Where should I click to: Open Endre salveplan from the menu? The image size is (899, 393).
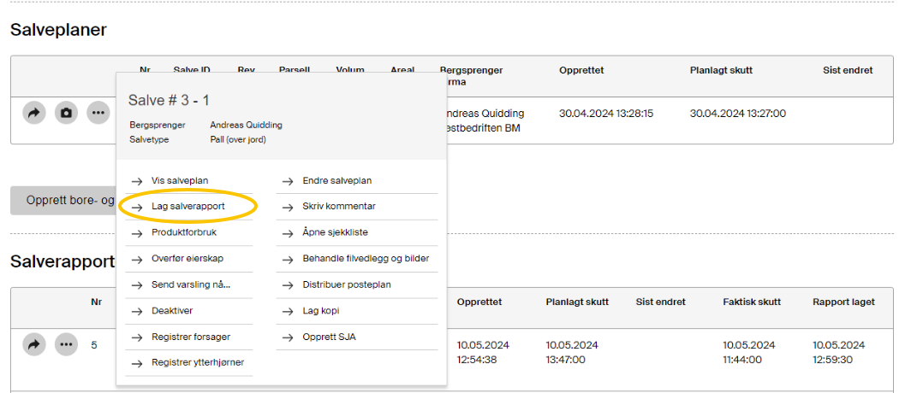click(x=336, y=180)
